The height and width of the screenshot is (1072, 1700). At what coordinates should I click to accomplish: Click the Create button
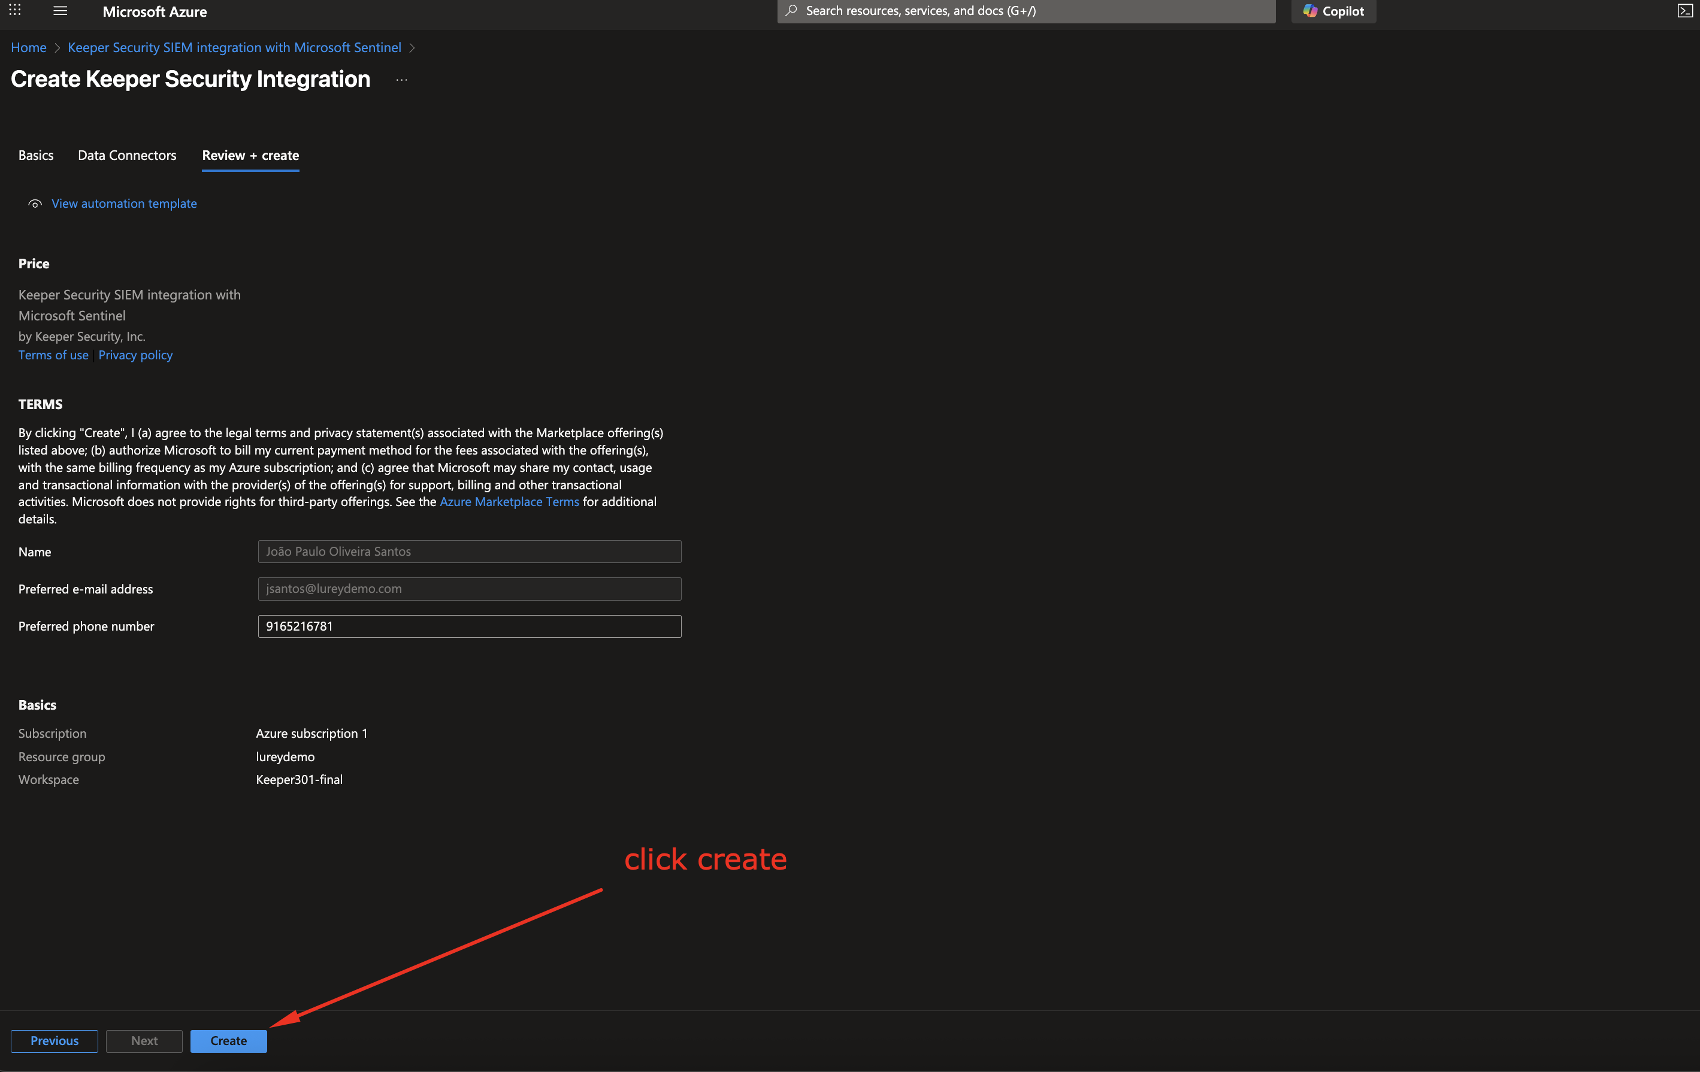coord(228,1040)
